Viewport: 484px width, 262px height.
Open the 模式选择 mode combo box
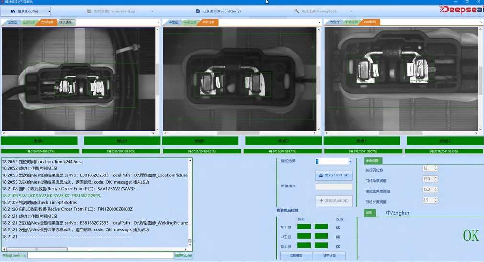coord(350,162)
